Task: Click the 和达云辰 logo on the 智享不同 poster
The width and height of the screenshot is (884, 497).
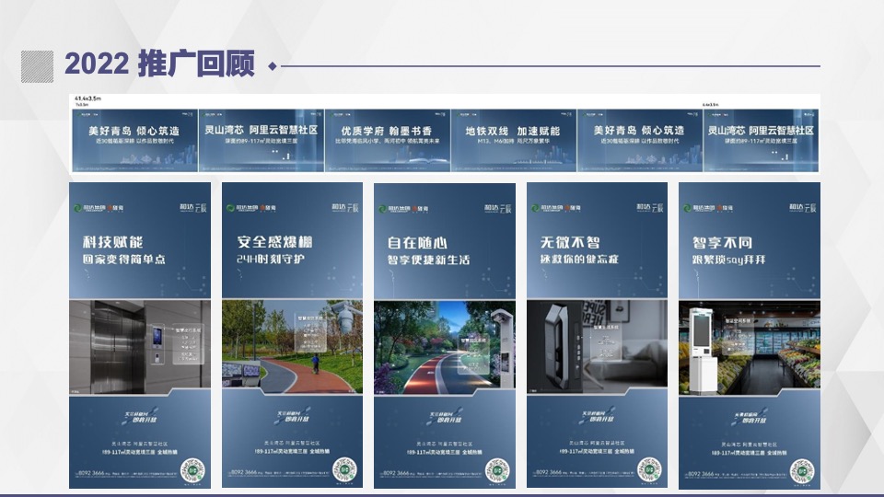Action: [803, 207]
